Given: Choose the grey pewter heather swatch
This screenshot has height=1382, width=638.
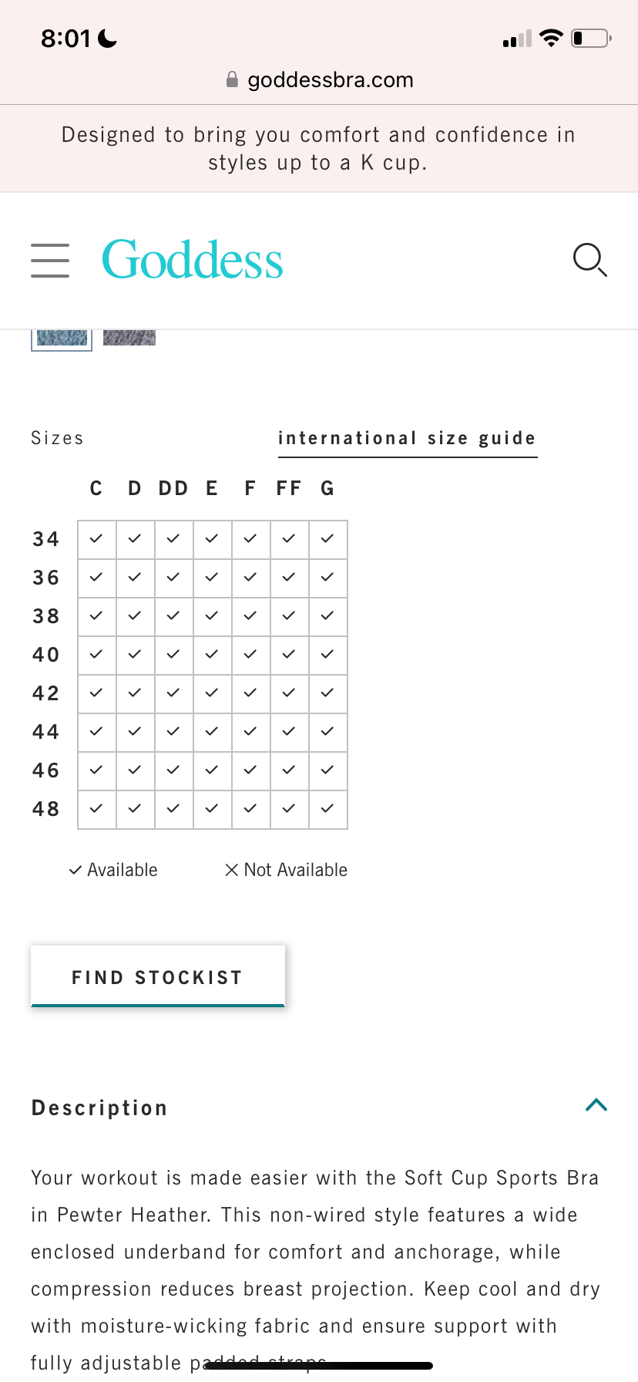Looking at the screenshot, I should click(129, 338).
